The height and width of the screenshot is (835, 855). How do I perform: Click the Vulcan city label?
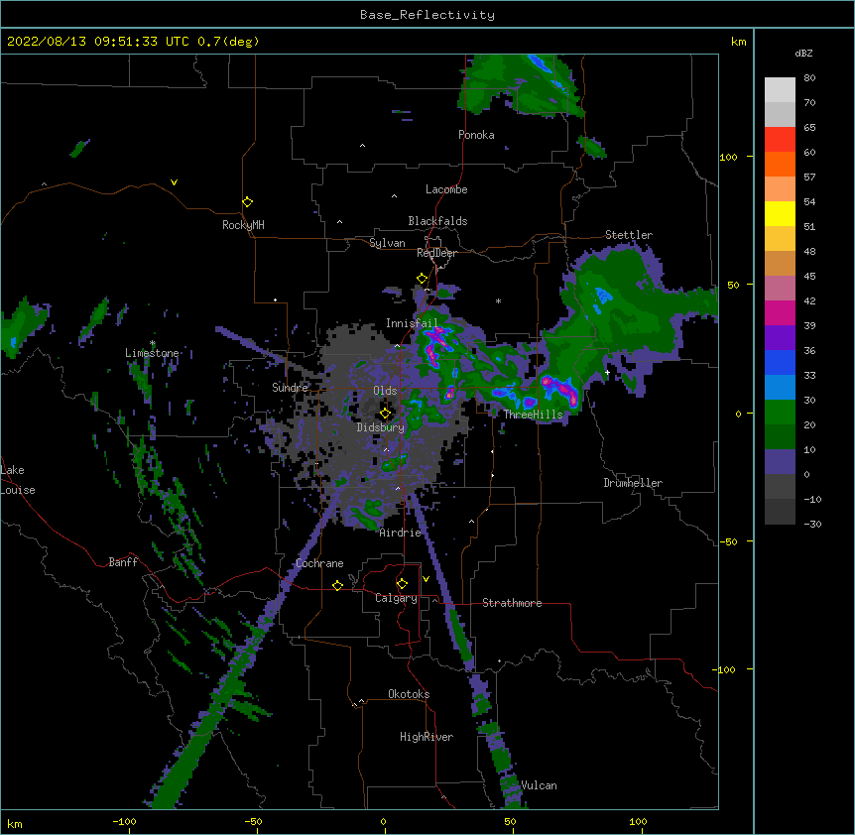tap(539, 785)
